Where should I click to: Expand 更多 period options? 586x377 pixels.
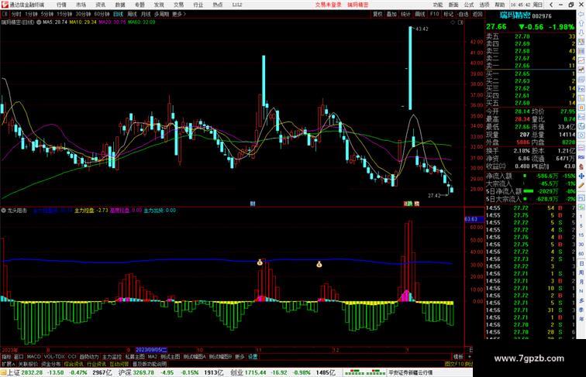(x=178, y=14)
